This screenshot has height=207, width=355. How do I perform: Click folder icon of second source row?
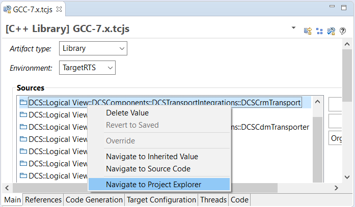[23, 114]
